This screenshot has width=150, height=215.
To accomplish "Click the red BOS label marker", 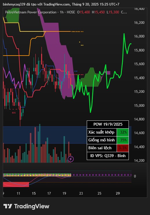I will pyautogui.click(x=14, y=113).
